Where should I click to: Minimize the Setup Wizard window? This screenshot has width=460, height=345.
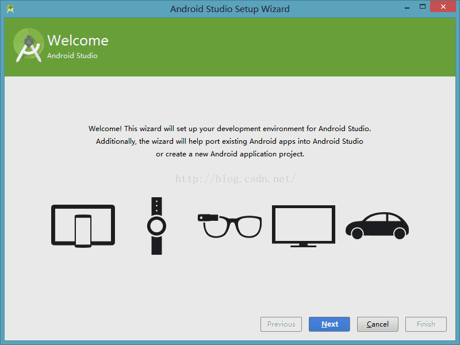(407, 7)
